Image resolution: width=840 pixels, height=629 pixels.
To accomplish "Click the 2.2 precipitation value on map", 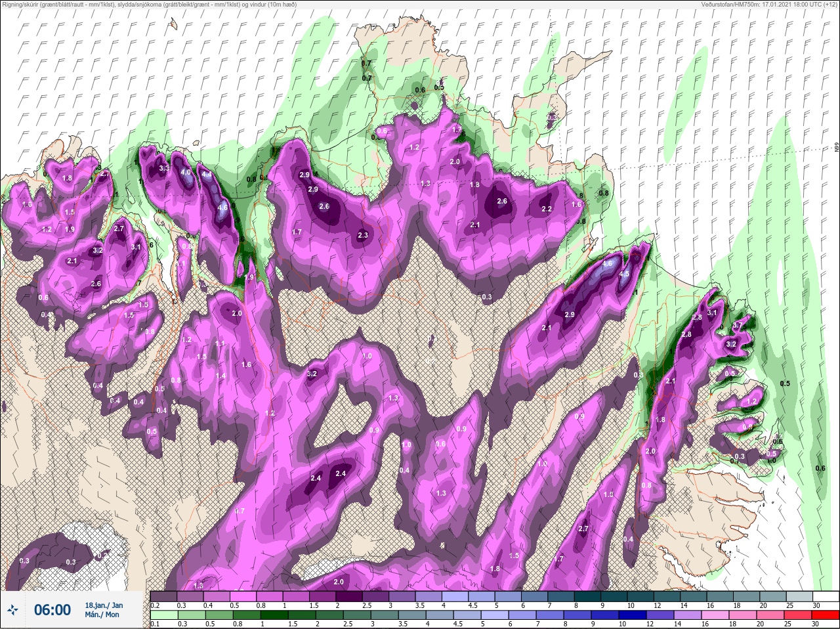I will pyautogui.click(x=547, y=209).
